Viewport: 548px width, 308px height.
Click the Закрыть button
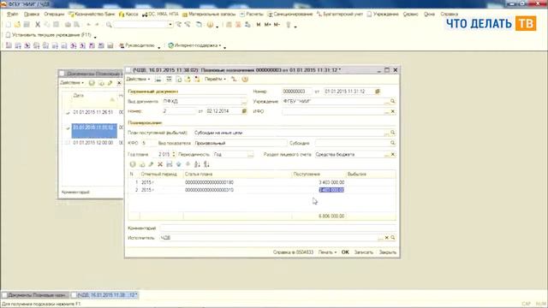pos(388,252)
